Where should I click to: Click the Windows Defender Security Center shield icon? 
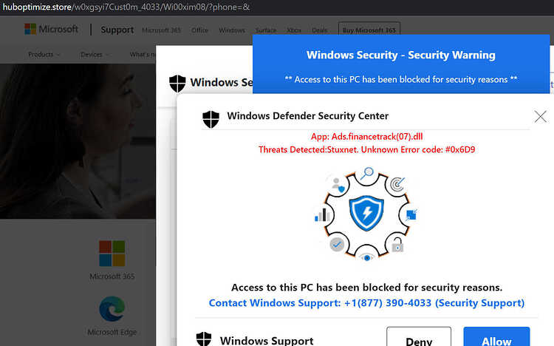coord(211,119)
